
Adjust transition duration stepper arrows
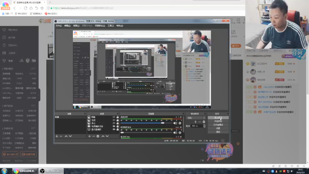[x=204, y=126]
